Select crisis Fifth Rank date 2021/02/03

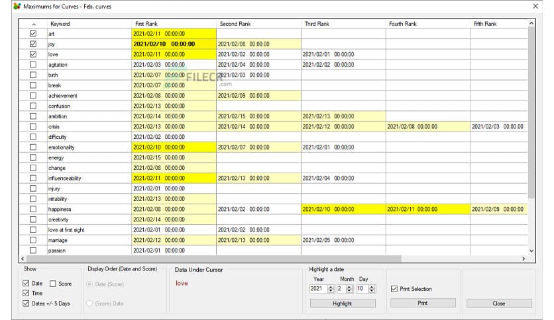point(499,126)
